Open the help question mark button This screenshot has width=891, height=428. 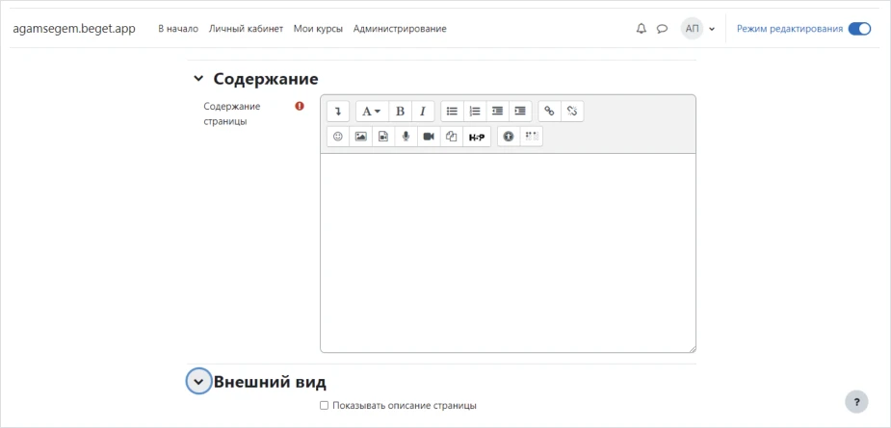856,401
